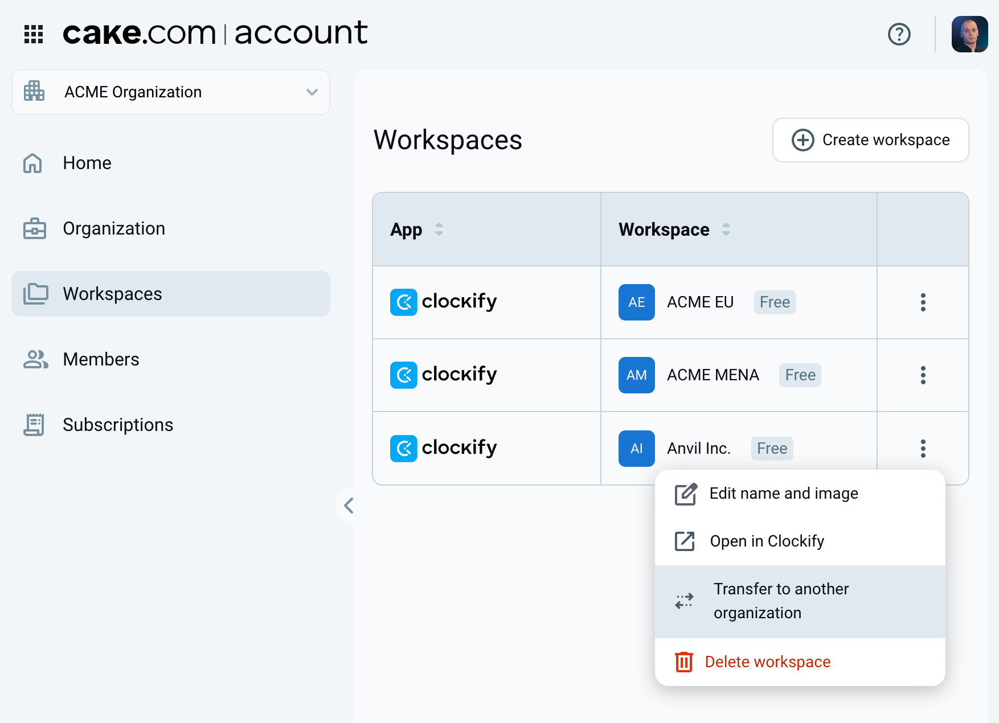Select the ACME MENA workspace name

pyautogui.click(x=713, y=375)
